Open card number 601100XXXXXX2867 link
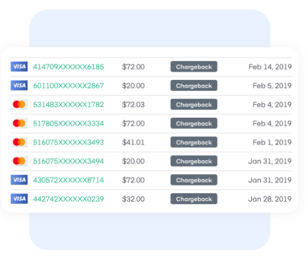This screenshot has width=307, height=259. pos(68,85)
